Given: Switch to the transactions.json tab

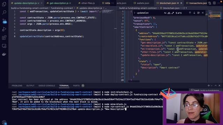Looking at the screenshot, I should tap(197, 3).
